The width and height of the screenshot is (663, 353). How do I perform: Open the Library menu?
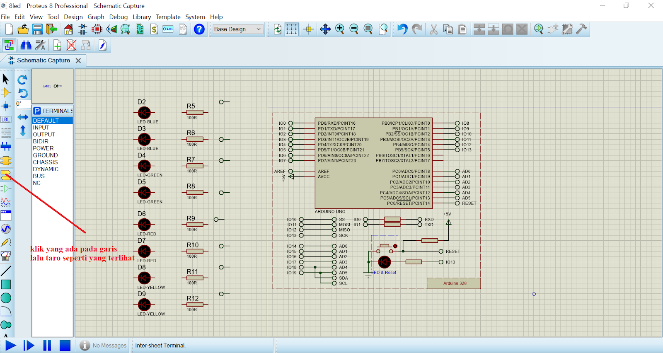click(x=142, y=17)
